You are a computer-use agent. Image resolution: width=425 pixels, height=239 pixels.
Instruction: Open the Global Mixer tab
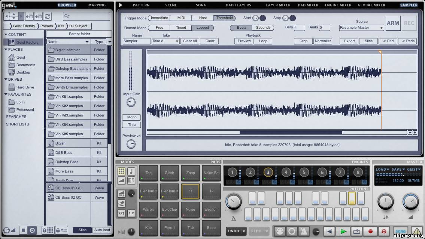[x=371, y=5]
